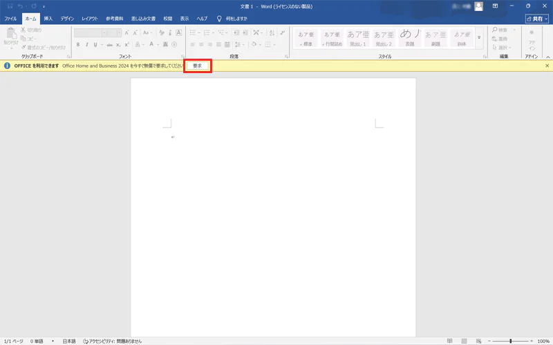The height and width of the screenshot is (345, 553).
Task: Select the 行間詰め style
Action: pyautogui.click(x=332, y=38)
